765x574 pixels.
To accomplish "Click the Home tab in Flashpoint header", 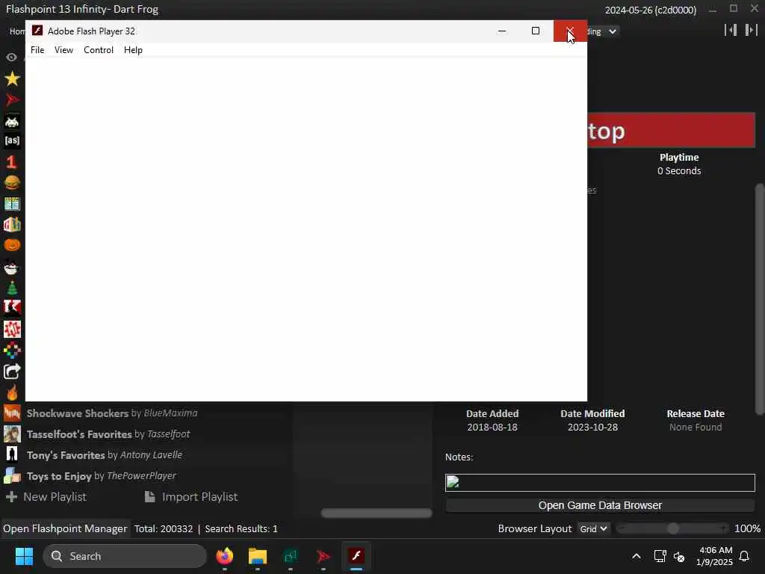I will click(16, 31).
